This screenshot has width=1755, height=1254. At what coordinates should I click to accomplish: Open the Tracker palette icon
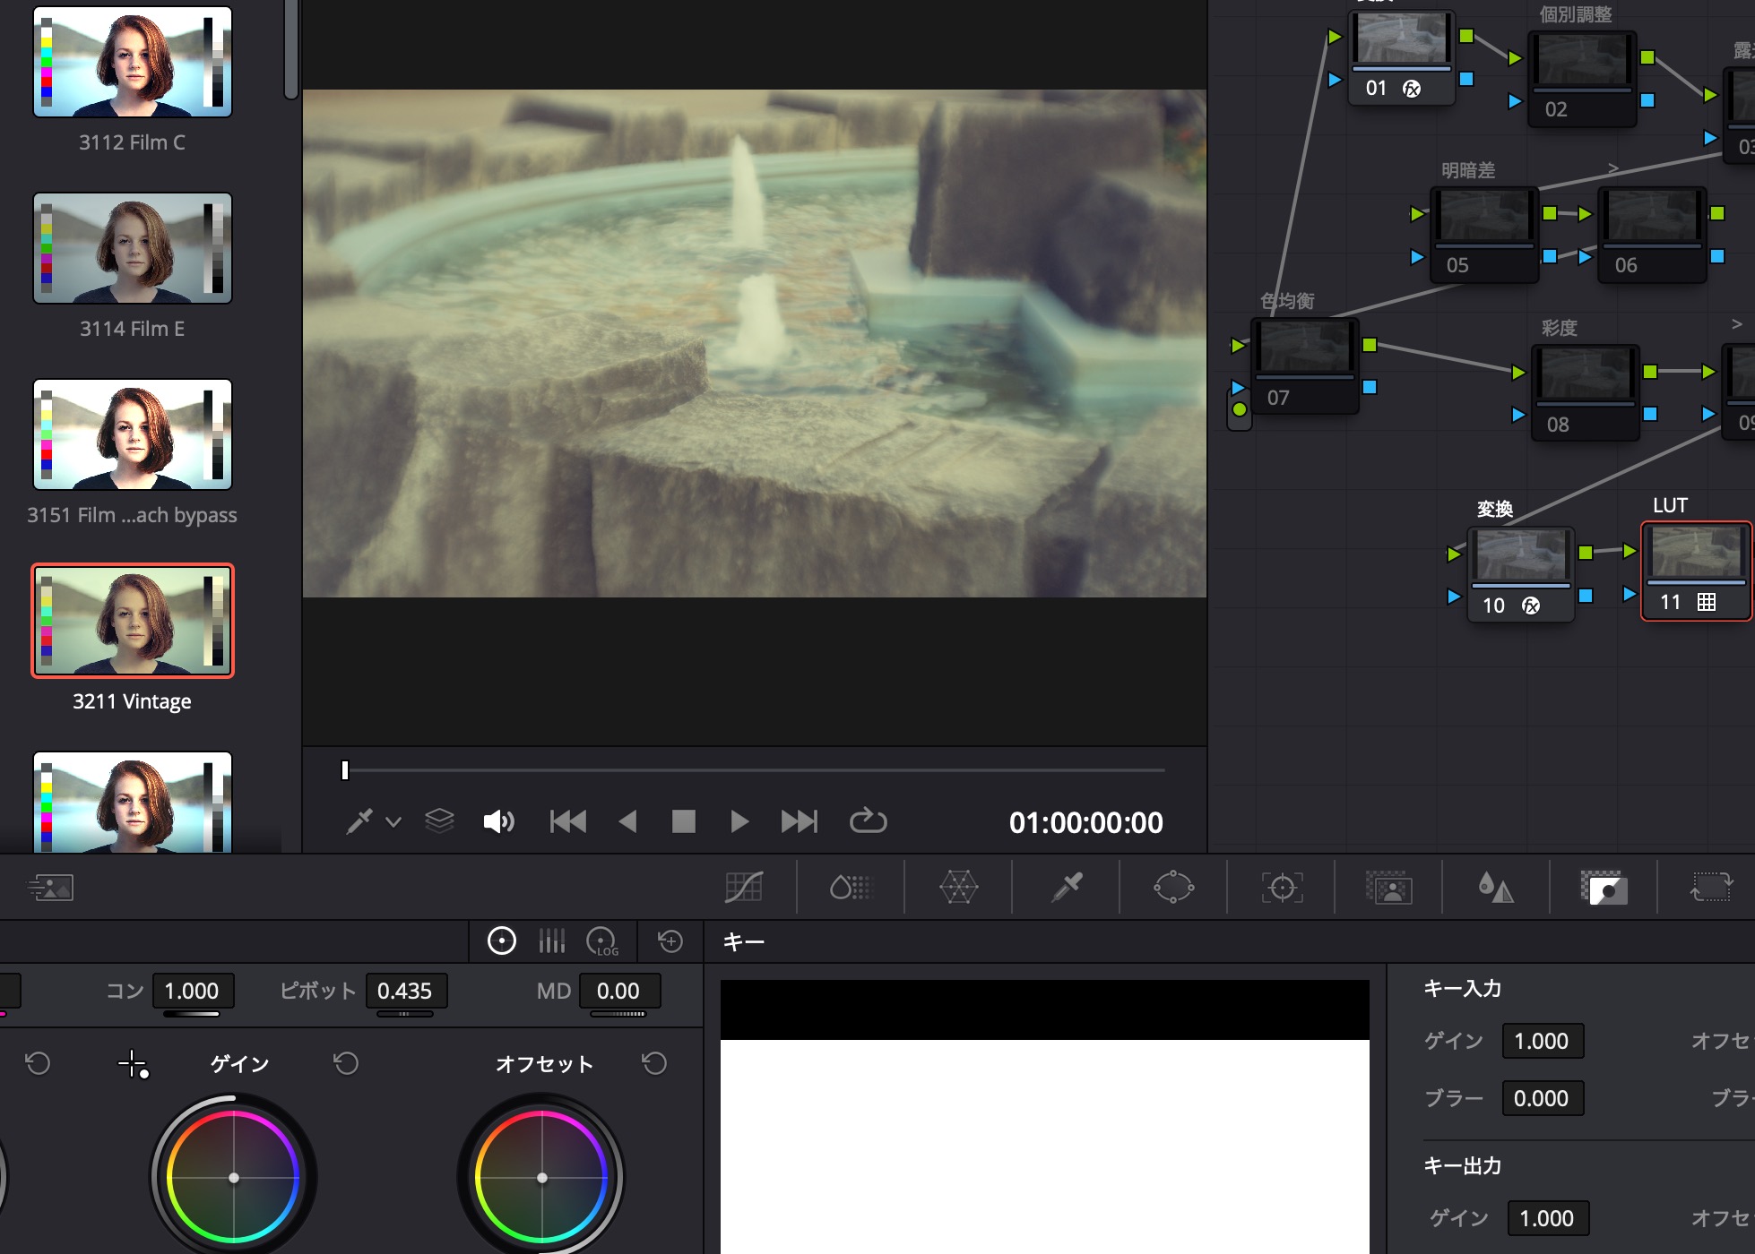[1282, 888]
